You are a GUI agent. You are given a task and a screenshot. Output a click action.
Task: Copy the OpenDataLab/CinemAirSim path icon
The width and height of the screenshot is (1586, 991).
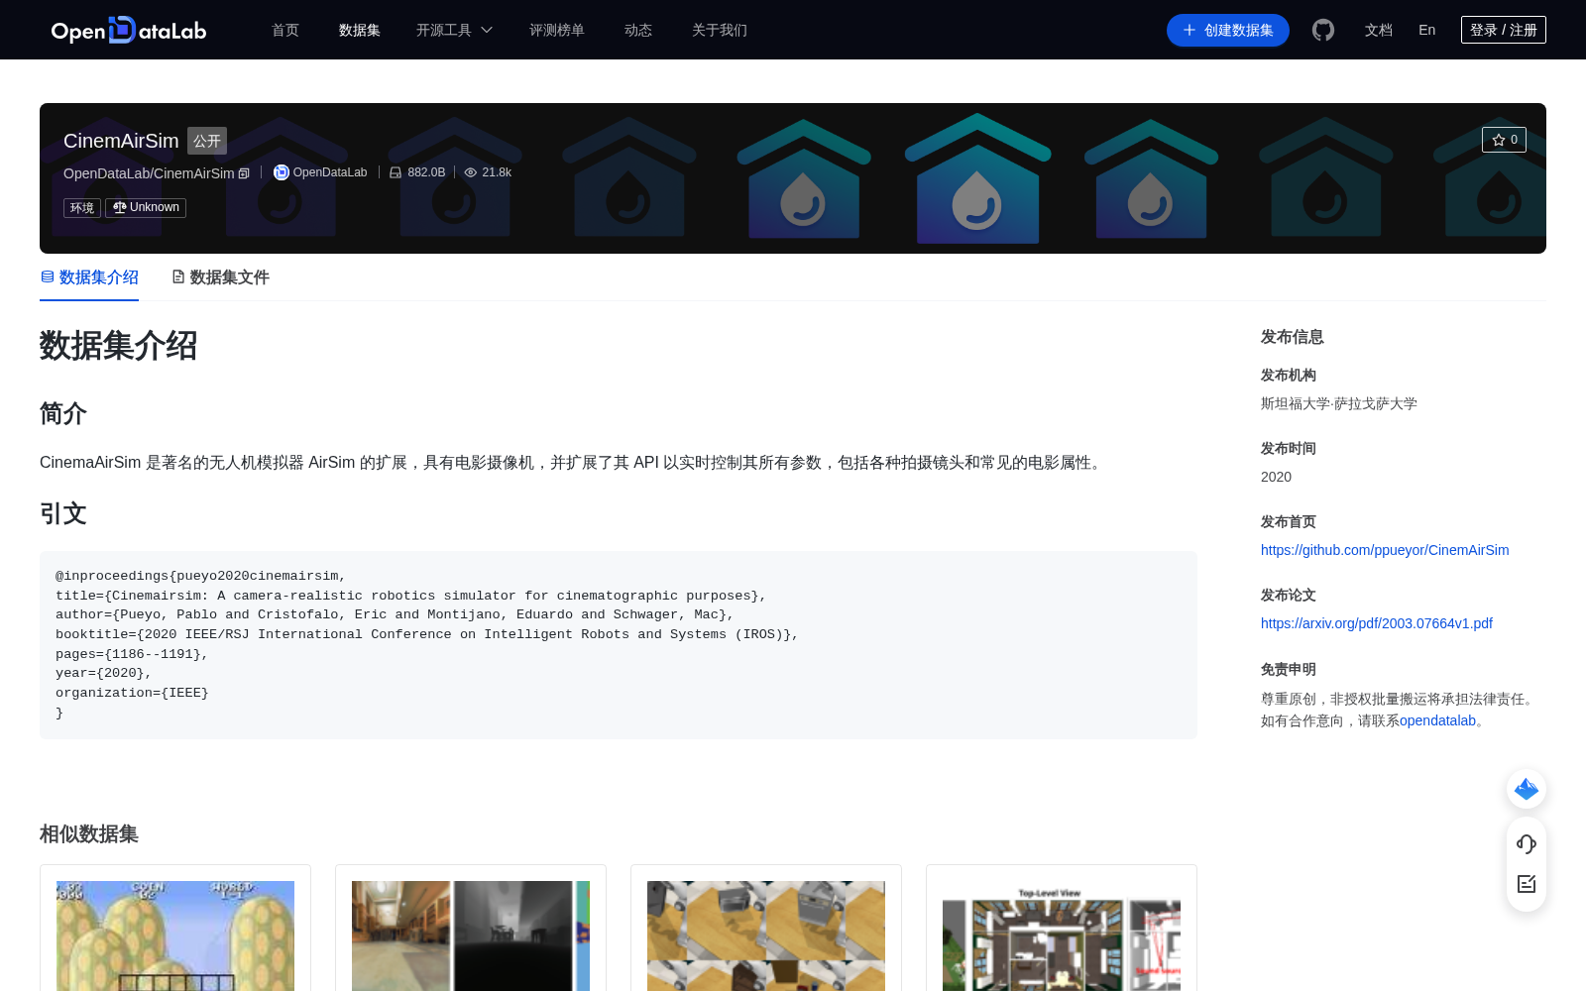pos(244,173)
